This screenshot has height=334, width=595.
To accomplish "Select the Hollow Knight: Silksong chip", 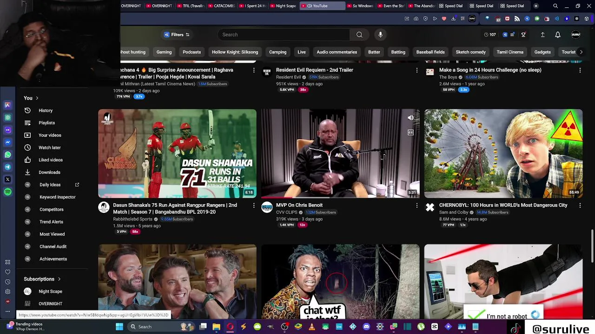I will pos(235,52).
